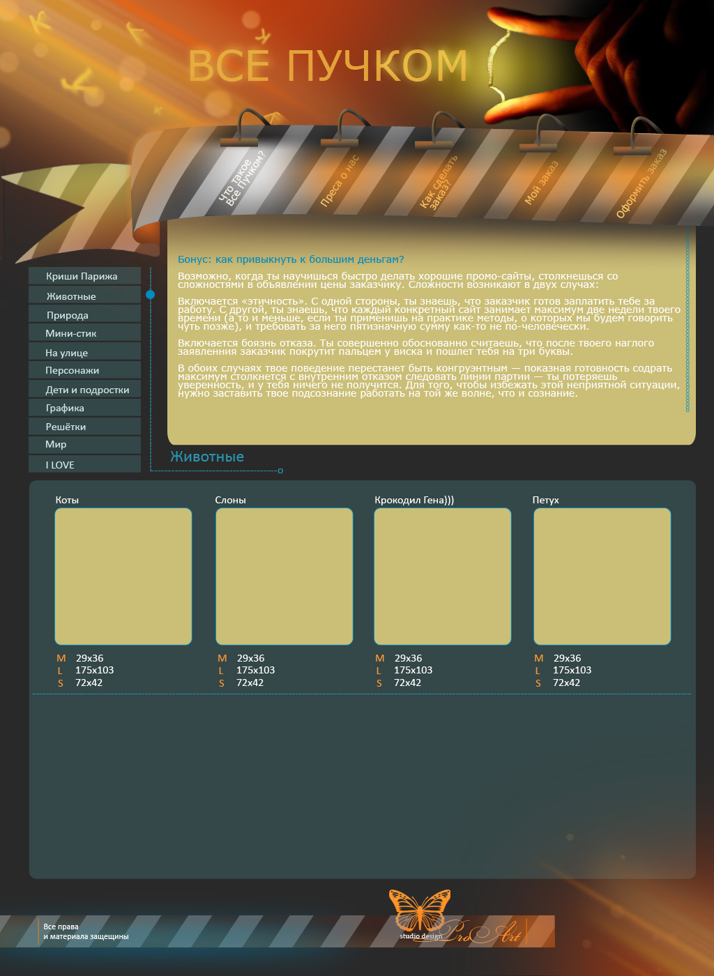Viewport: 714px width, 976px height.
Task: Open the 'Крокодил Гена)))' thumbnail
Action: (x=443, y=576)
